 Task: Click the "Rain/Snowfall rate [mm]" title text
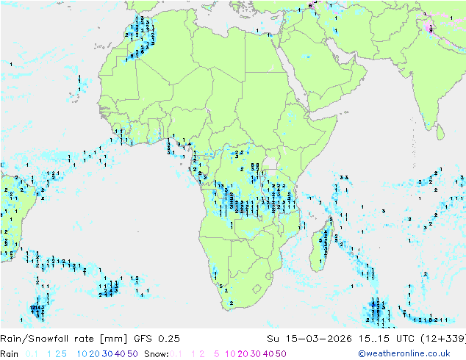click(x=64, y=339)
